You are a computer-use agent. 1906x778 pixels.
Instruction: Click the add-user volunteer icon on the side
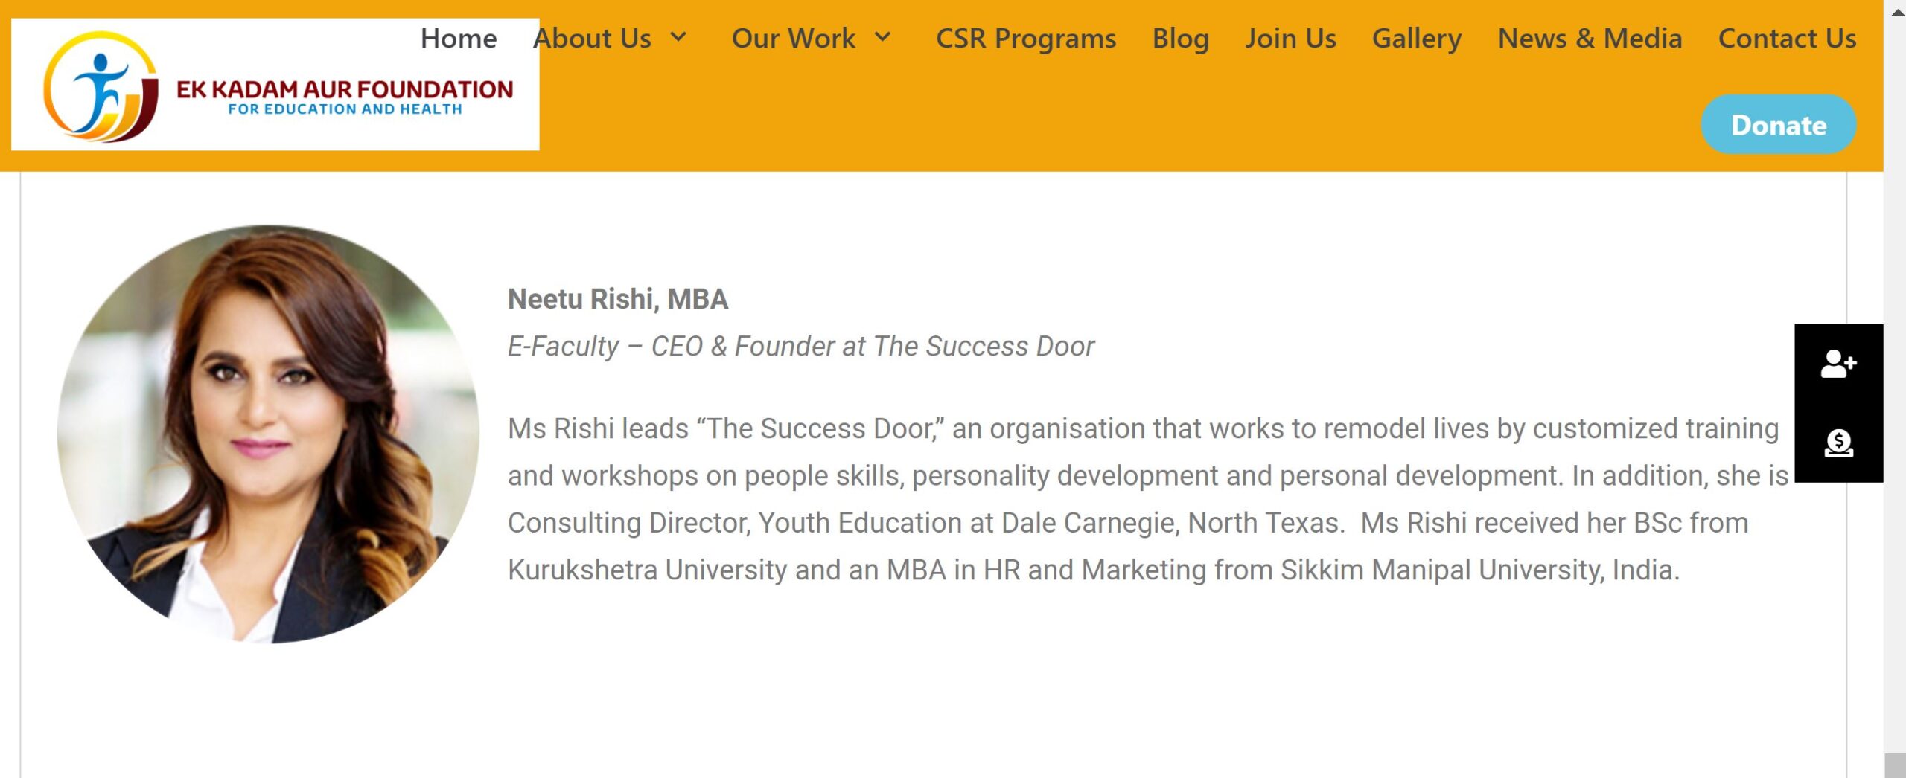(x=1838, y=364)
